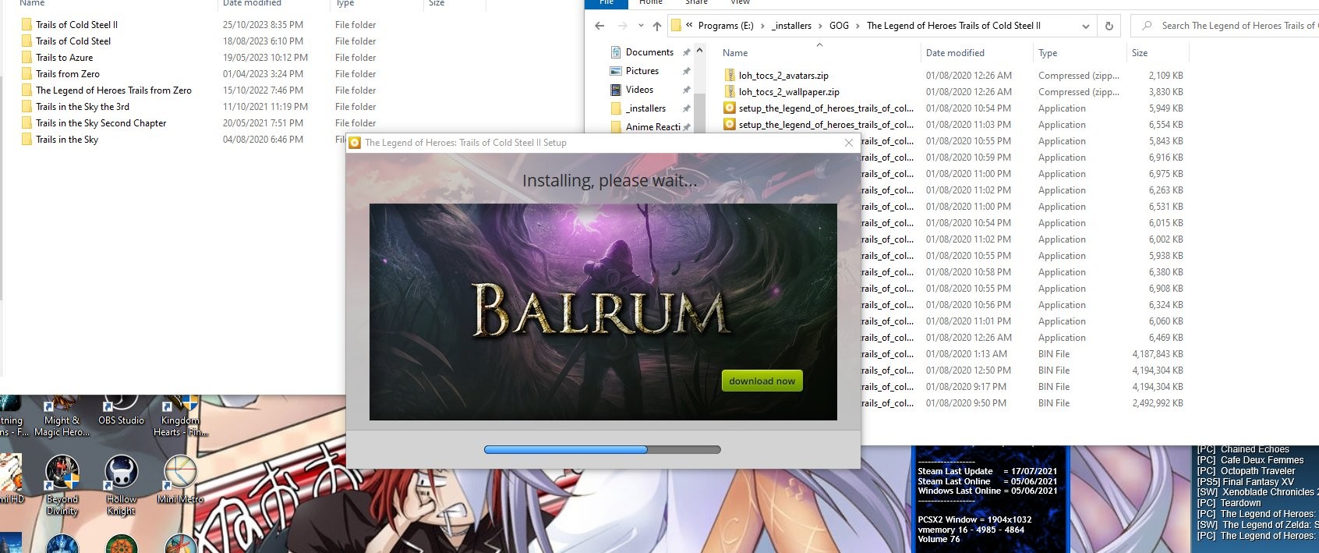Click Mini Metro desktop shortcut

[180, 480]
